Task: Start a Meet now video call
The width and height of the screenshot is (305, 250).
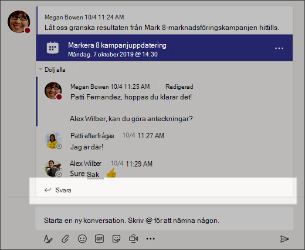Action: [134, 239]
